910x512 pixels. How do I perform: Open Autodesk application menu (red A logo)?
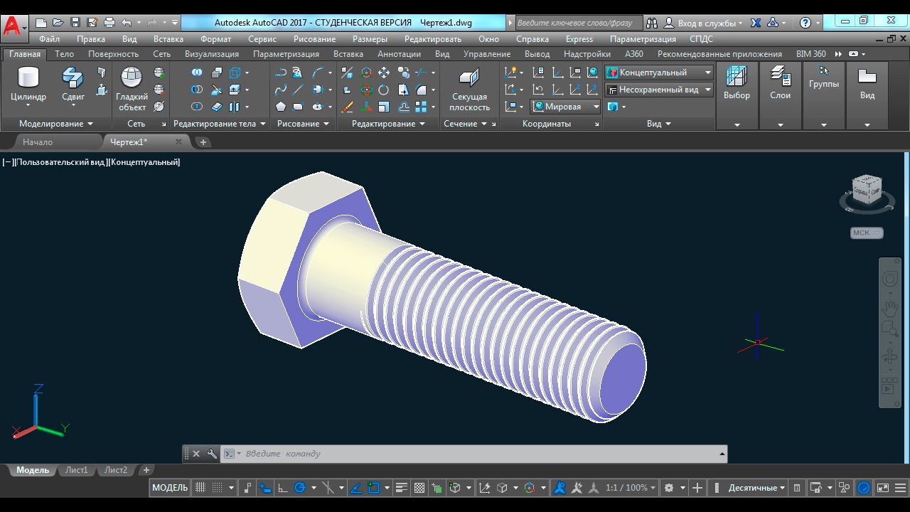[x=12, y=26]
